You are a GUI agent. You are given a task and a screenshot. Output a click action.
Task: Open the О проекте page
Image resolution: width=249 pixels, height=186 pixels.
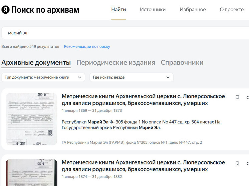pos(232,10)
